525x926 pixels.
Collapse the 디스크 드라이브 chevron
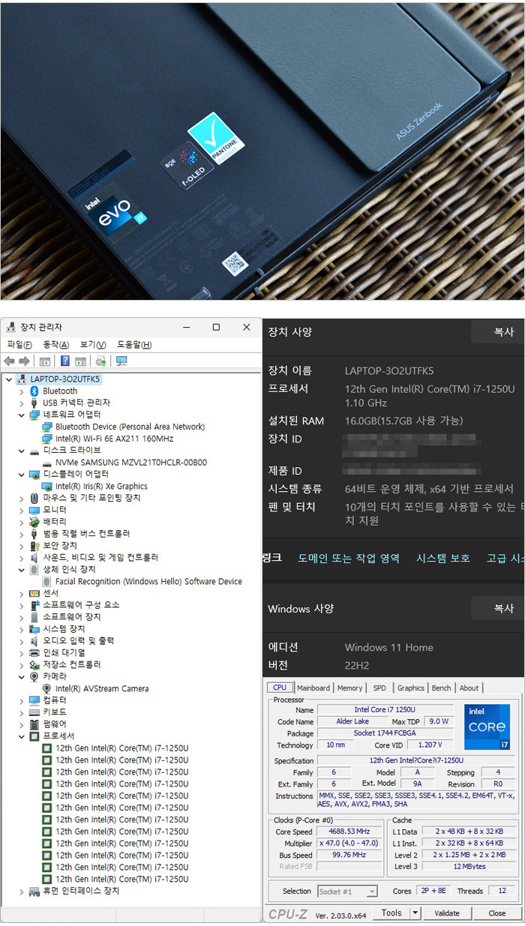coord(20,451)
